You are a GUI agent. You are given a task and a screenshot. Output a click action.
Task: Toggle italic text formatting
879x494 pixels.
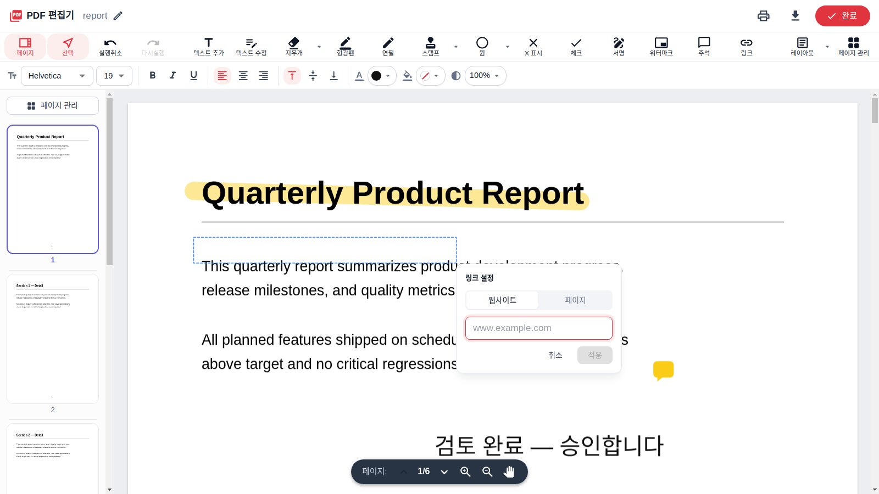[x=173, y=76]
